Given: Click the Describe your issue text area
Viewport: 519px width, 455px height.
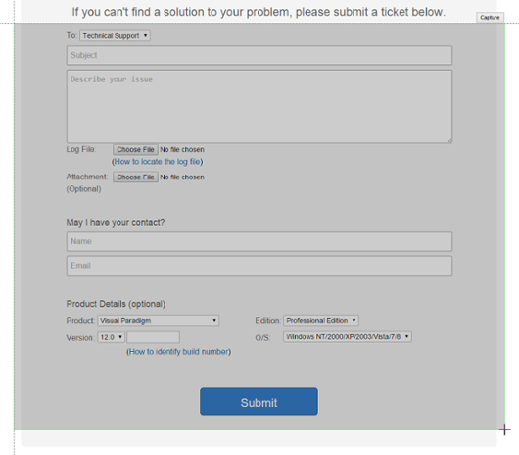Looking at the screenshot, I should coord(259,106).
